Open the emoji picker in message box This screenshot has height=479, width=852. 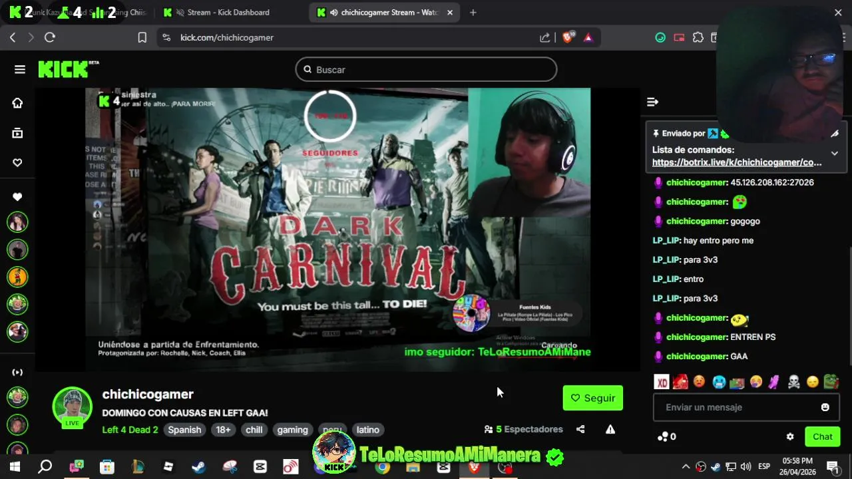(x=825, y=407)
